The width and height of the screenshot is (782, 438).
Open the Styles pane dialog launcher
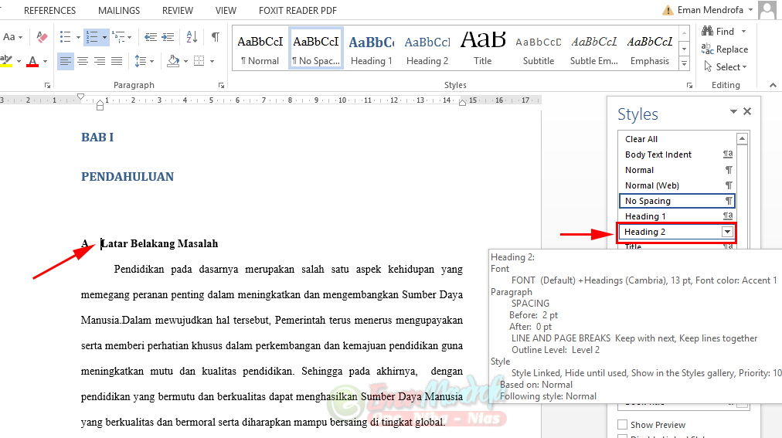coord(689,86)
